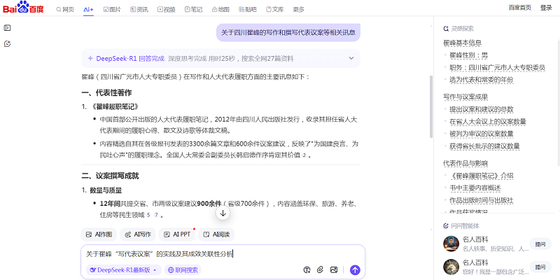Open 更多 menu in top navigation
This screenshot has width=560, height=280.
299,10
